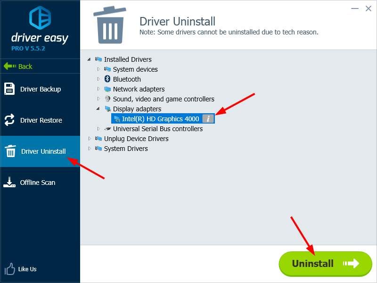
Task: Expand the Network adapters node
Action: (98, 89)
